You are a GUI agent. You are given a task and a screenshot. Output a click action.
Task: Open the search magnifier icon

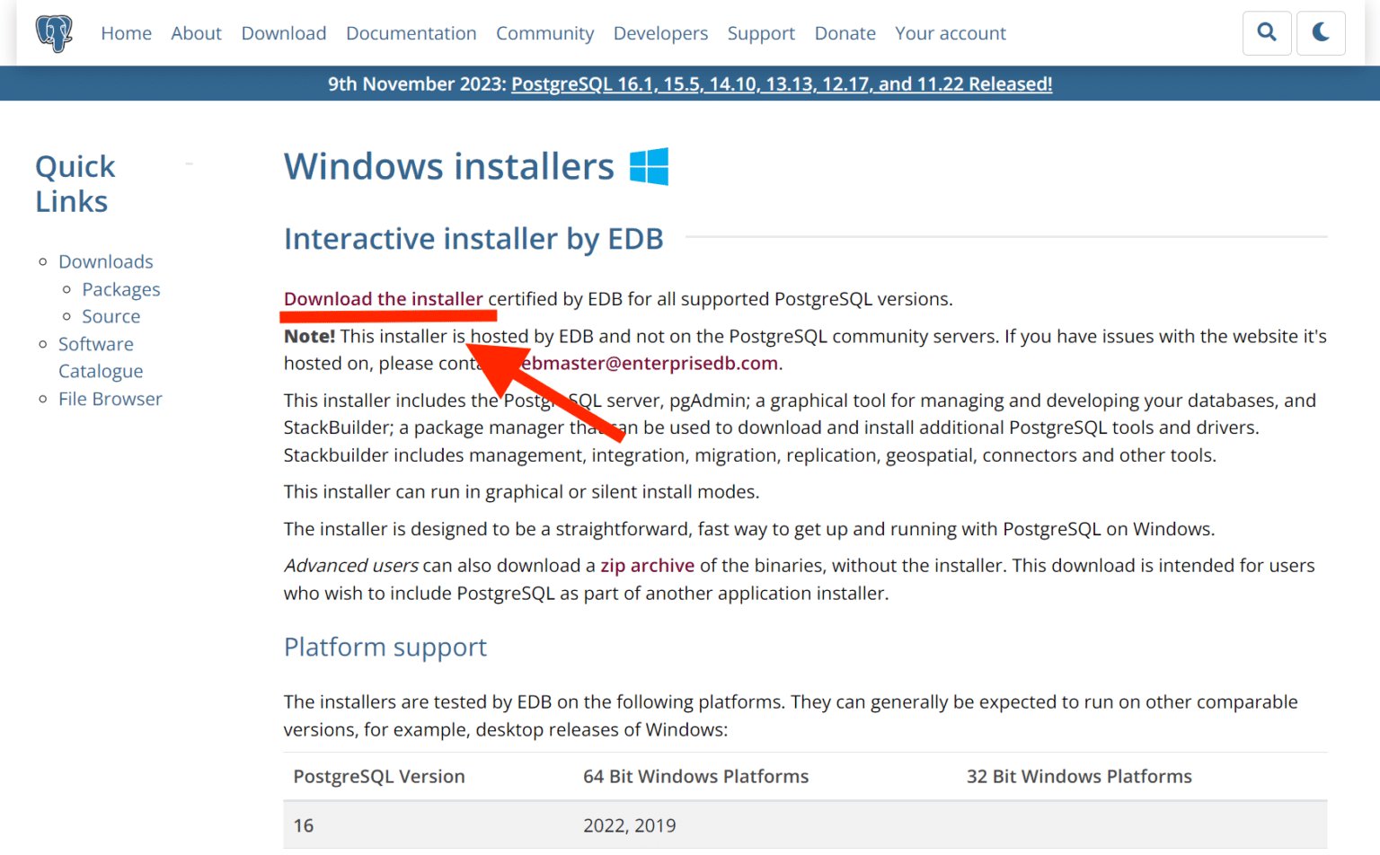tap(1267, 33)
